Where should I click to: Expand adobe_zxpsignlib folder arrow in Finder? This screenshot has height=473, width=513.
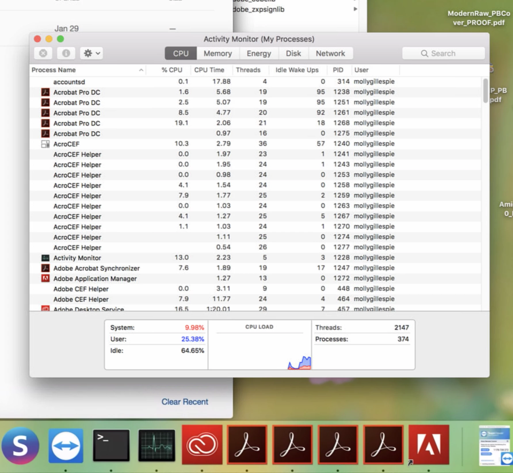[355, 9]
